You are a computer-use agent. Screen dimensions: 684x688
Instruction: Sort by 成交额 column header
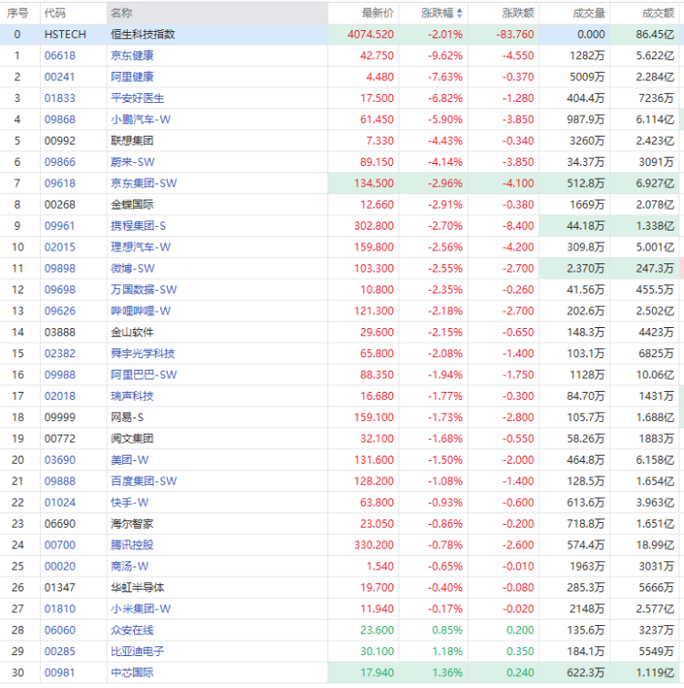click(658, 13)
